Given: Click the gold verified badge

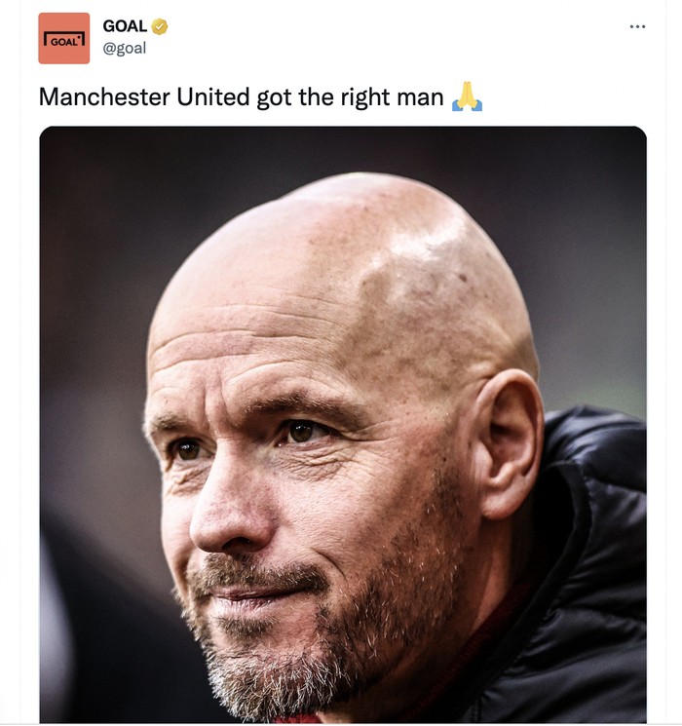Looking at the screenshot, I should pyautogui.click(x=160, y=27).
